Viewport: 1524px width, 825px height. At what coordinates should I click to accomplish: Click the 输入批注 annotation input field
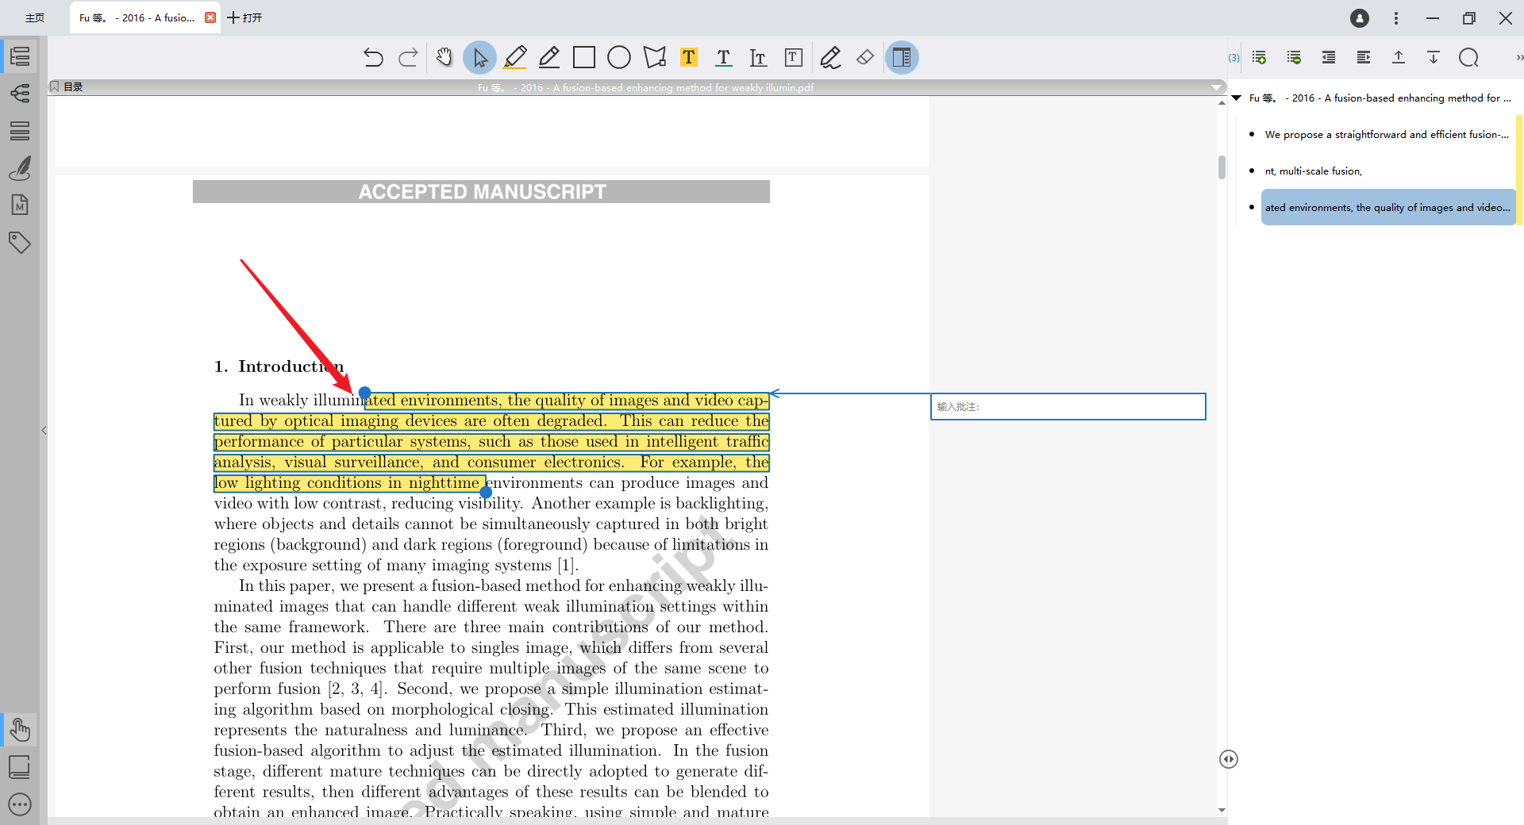coord(1068,406)
